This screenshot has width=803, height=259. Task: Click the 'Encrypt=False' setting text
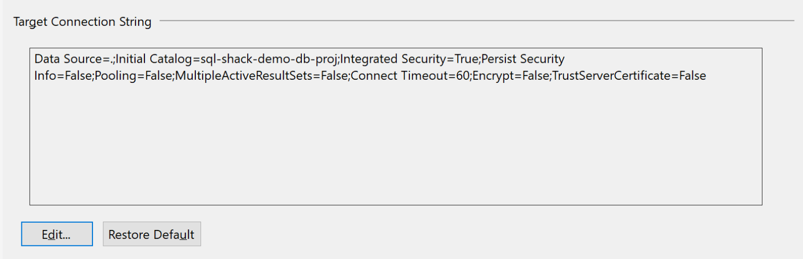pyautogui.click(x=510, y=76)
